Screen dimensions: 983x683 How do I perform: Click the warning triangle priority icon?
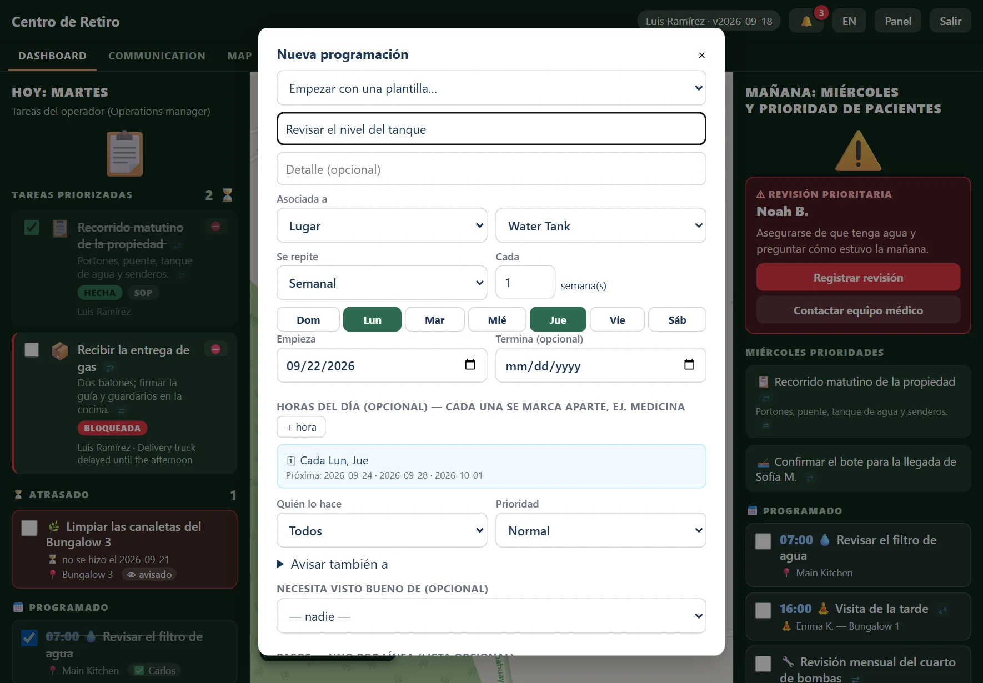(858, 151)
